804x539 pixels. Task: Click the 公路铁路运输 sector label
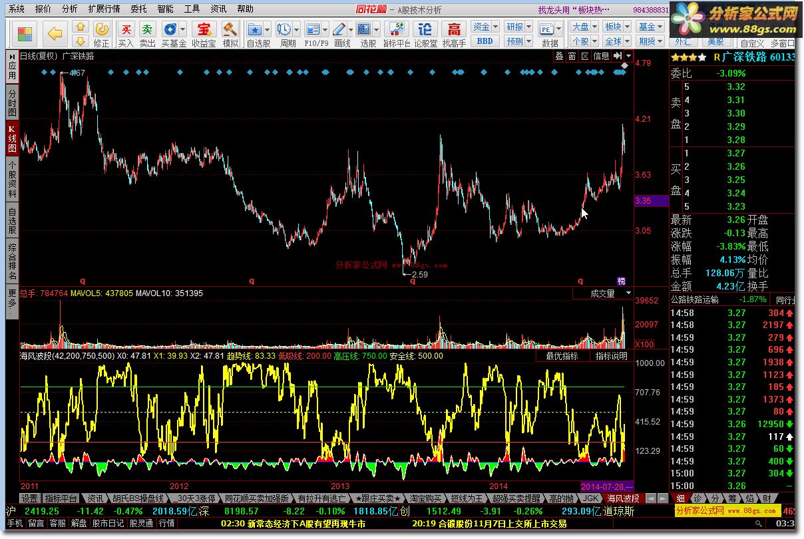(695, 299)
